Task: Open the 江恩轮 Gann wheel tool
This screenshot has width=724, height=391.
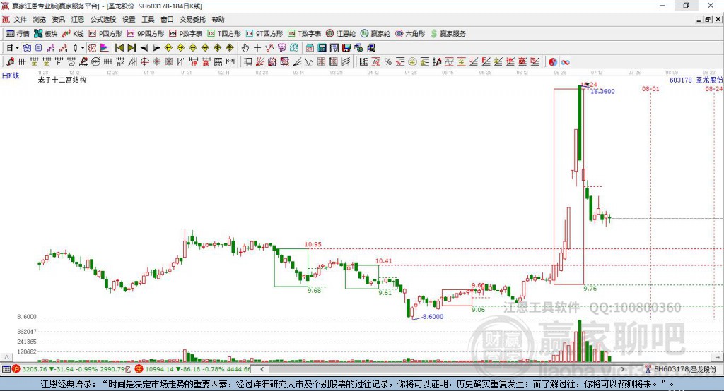Action: pyautogui.click(x=341, y=33)
